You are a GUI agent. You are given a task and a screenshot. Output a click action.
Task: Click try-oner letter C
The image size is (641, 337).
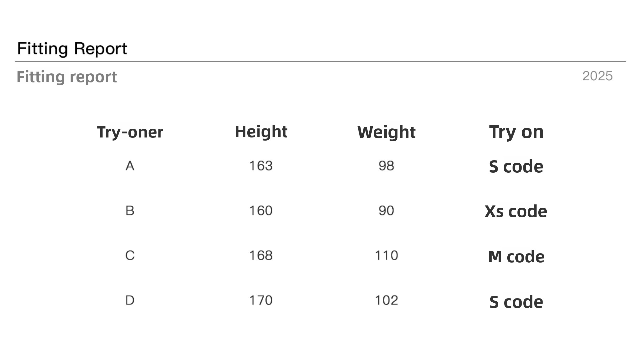[x=130, y=256]
